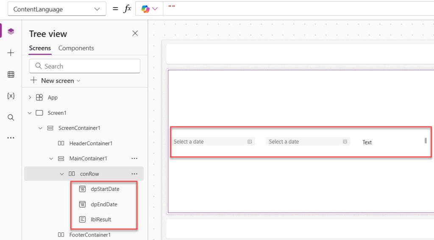Open the New screen dropdown chevron

point(78,81)
